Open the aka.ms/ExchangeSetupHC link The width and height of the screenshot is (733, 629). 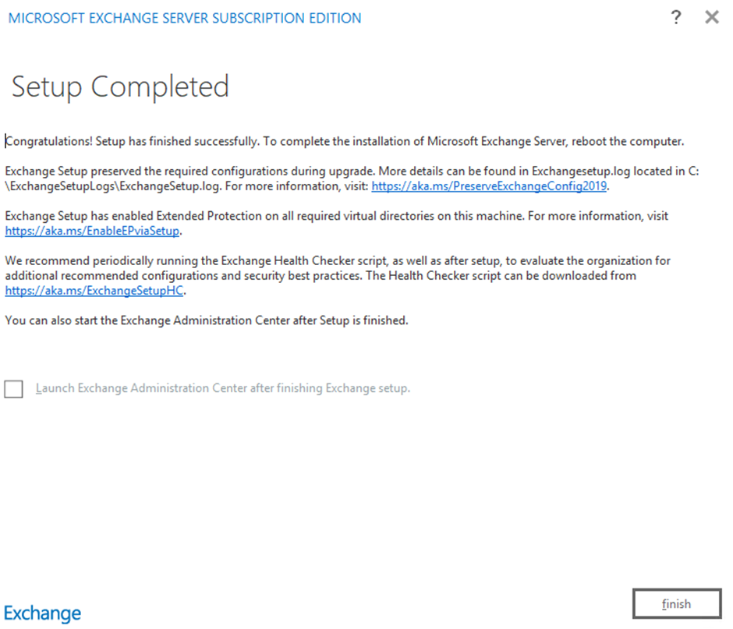pyautogui.click(x=94, y=291)
